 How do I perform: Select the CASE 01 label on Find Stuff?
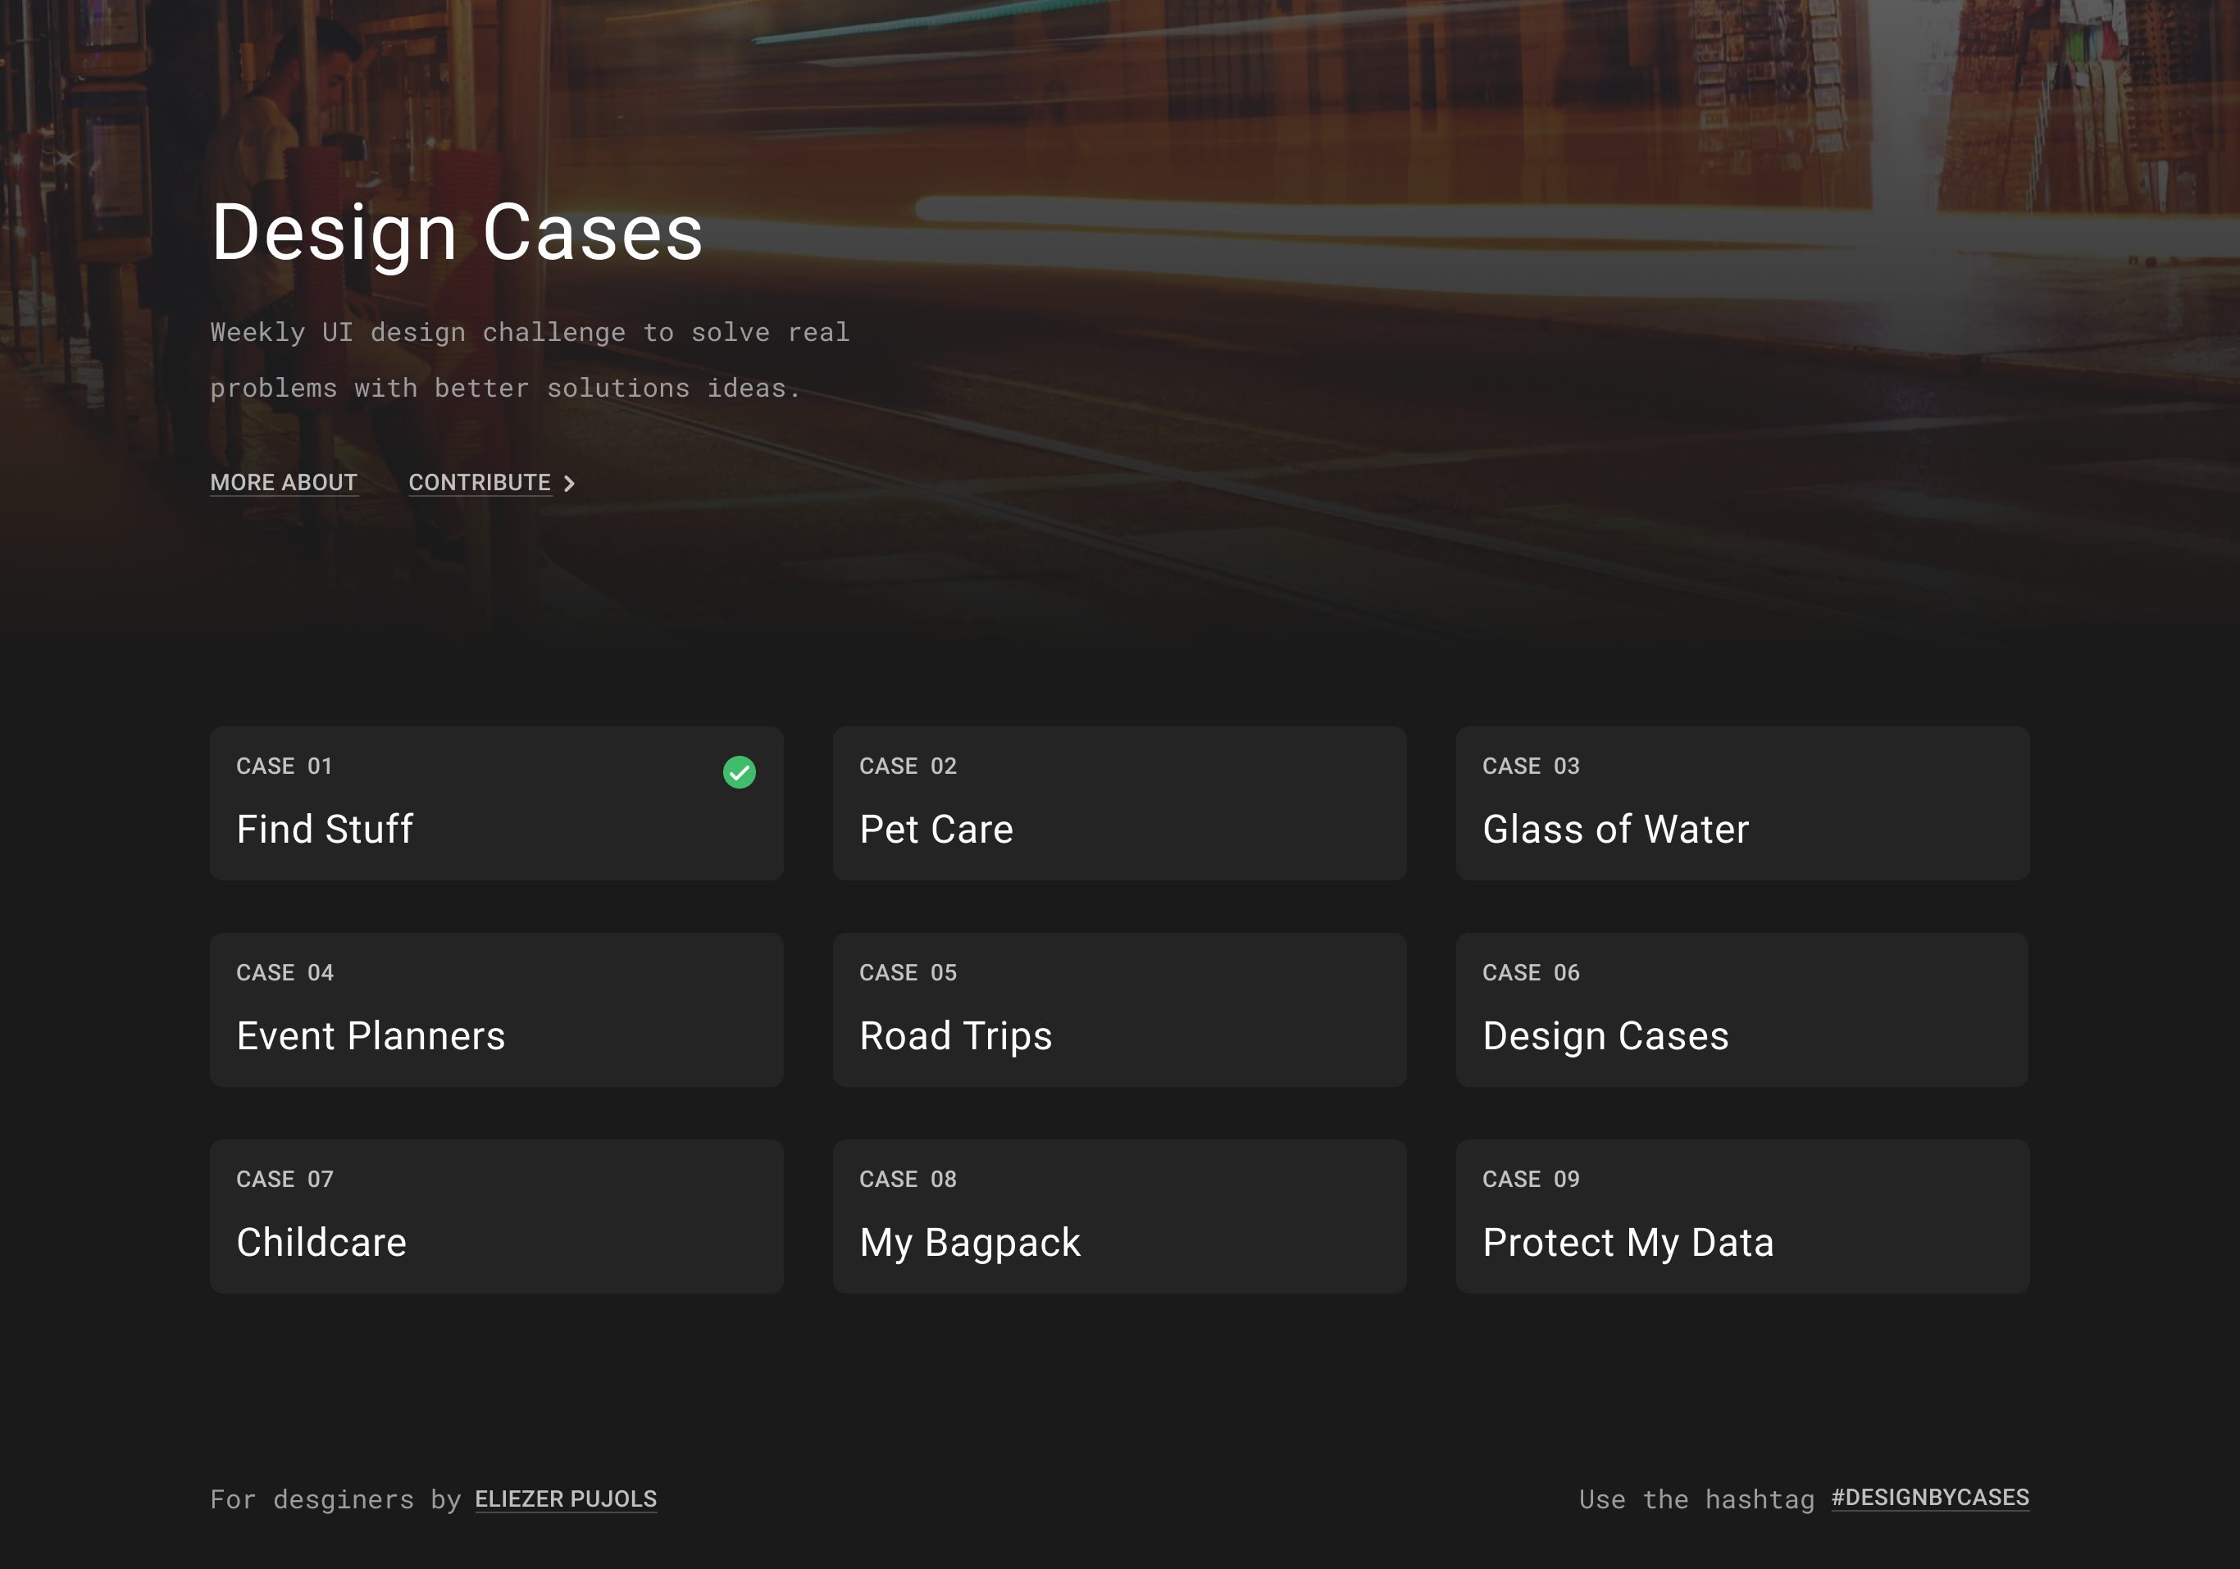(285, 766)
